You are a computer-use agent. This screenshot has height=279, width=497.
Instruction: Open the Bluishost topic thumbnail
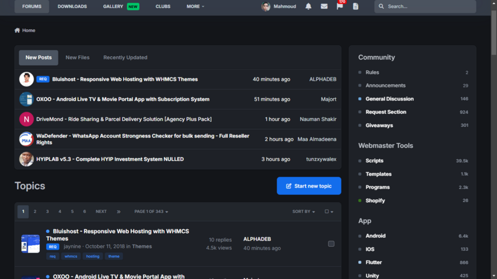coord(30,244)
